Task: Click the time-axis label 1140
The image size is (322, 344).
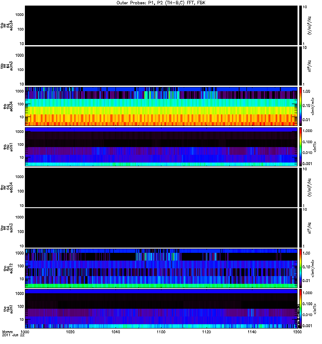Action: (252, 332)
